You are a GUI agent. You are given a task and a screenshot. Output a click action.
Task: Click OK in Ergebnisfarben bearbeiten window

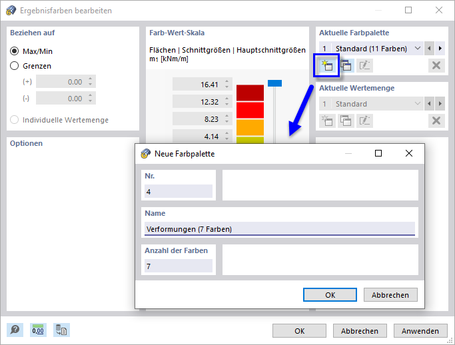[299, 331]
